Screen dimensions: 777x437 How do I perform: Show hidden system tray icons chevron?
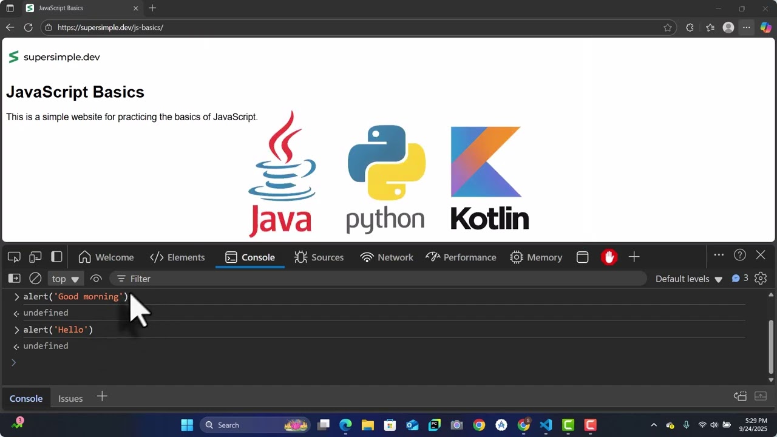(654, 425)
